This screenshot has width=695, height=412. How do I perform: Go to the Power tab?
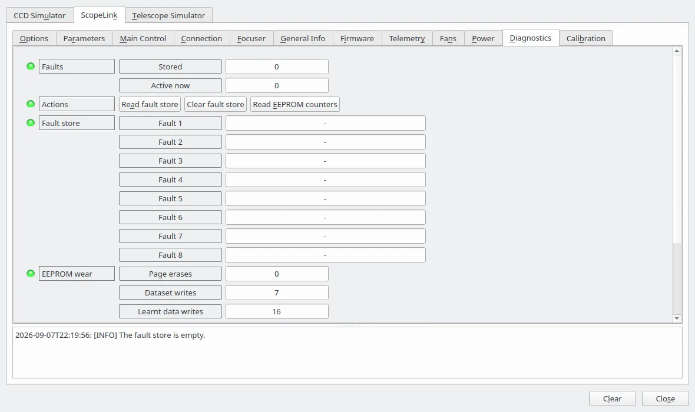pos(483,38)
